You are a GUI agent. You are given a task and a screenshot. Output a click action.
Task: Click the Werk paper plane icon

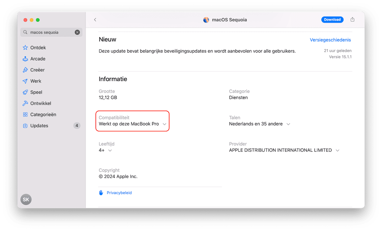[x=25, y=81]
